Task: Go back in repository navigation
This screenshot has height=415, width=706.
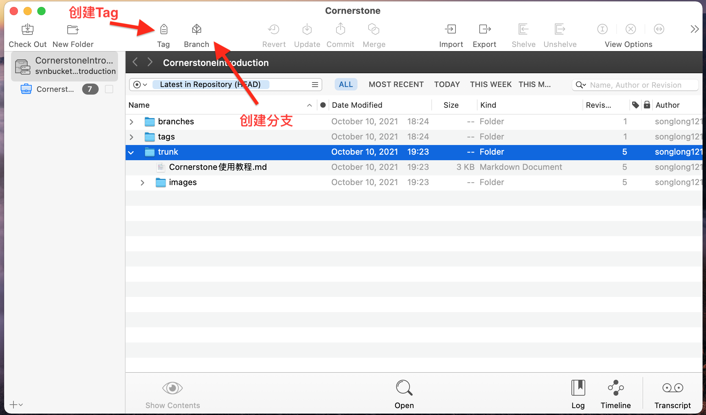Action: pyautogui.click(x=135, y=62)
